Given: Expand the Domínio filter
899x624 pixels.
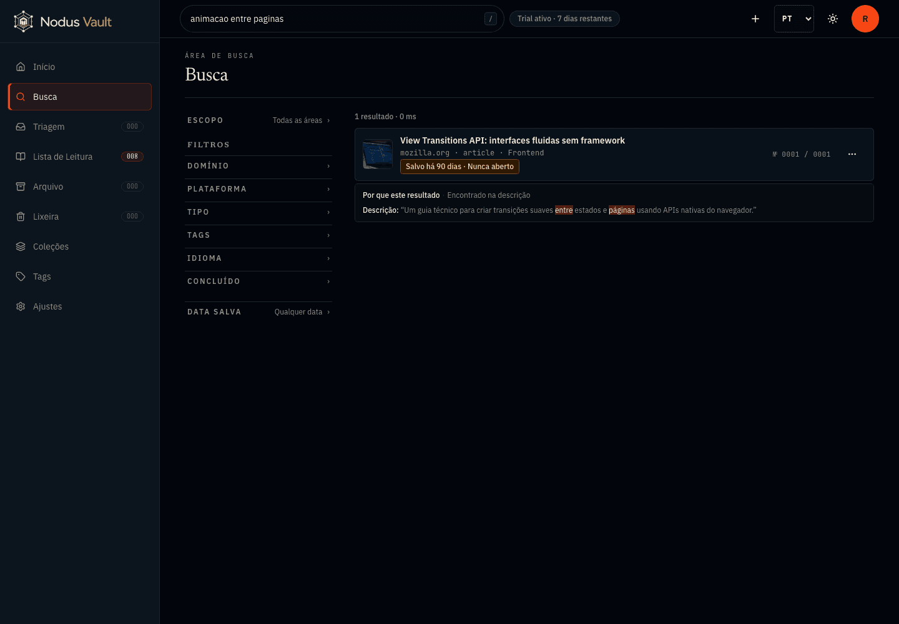Looking at the screenshot, I should click(x=258, y=166).
